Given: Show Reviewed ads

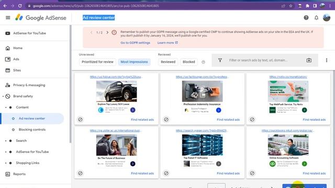Looking at the screenshot, I should click(168, 62).
